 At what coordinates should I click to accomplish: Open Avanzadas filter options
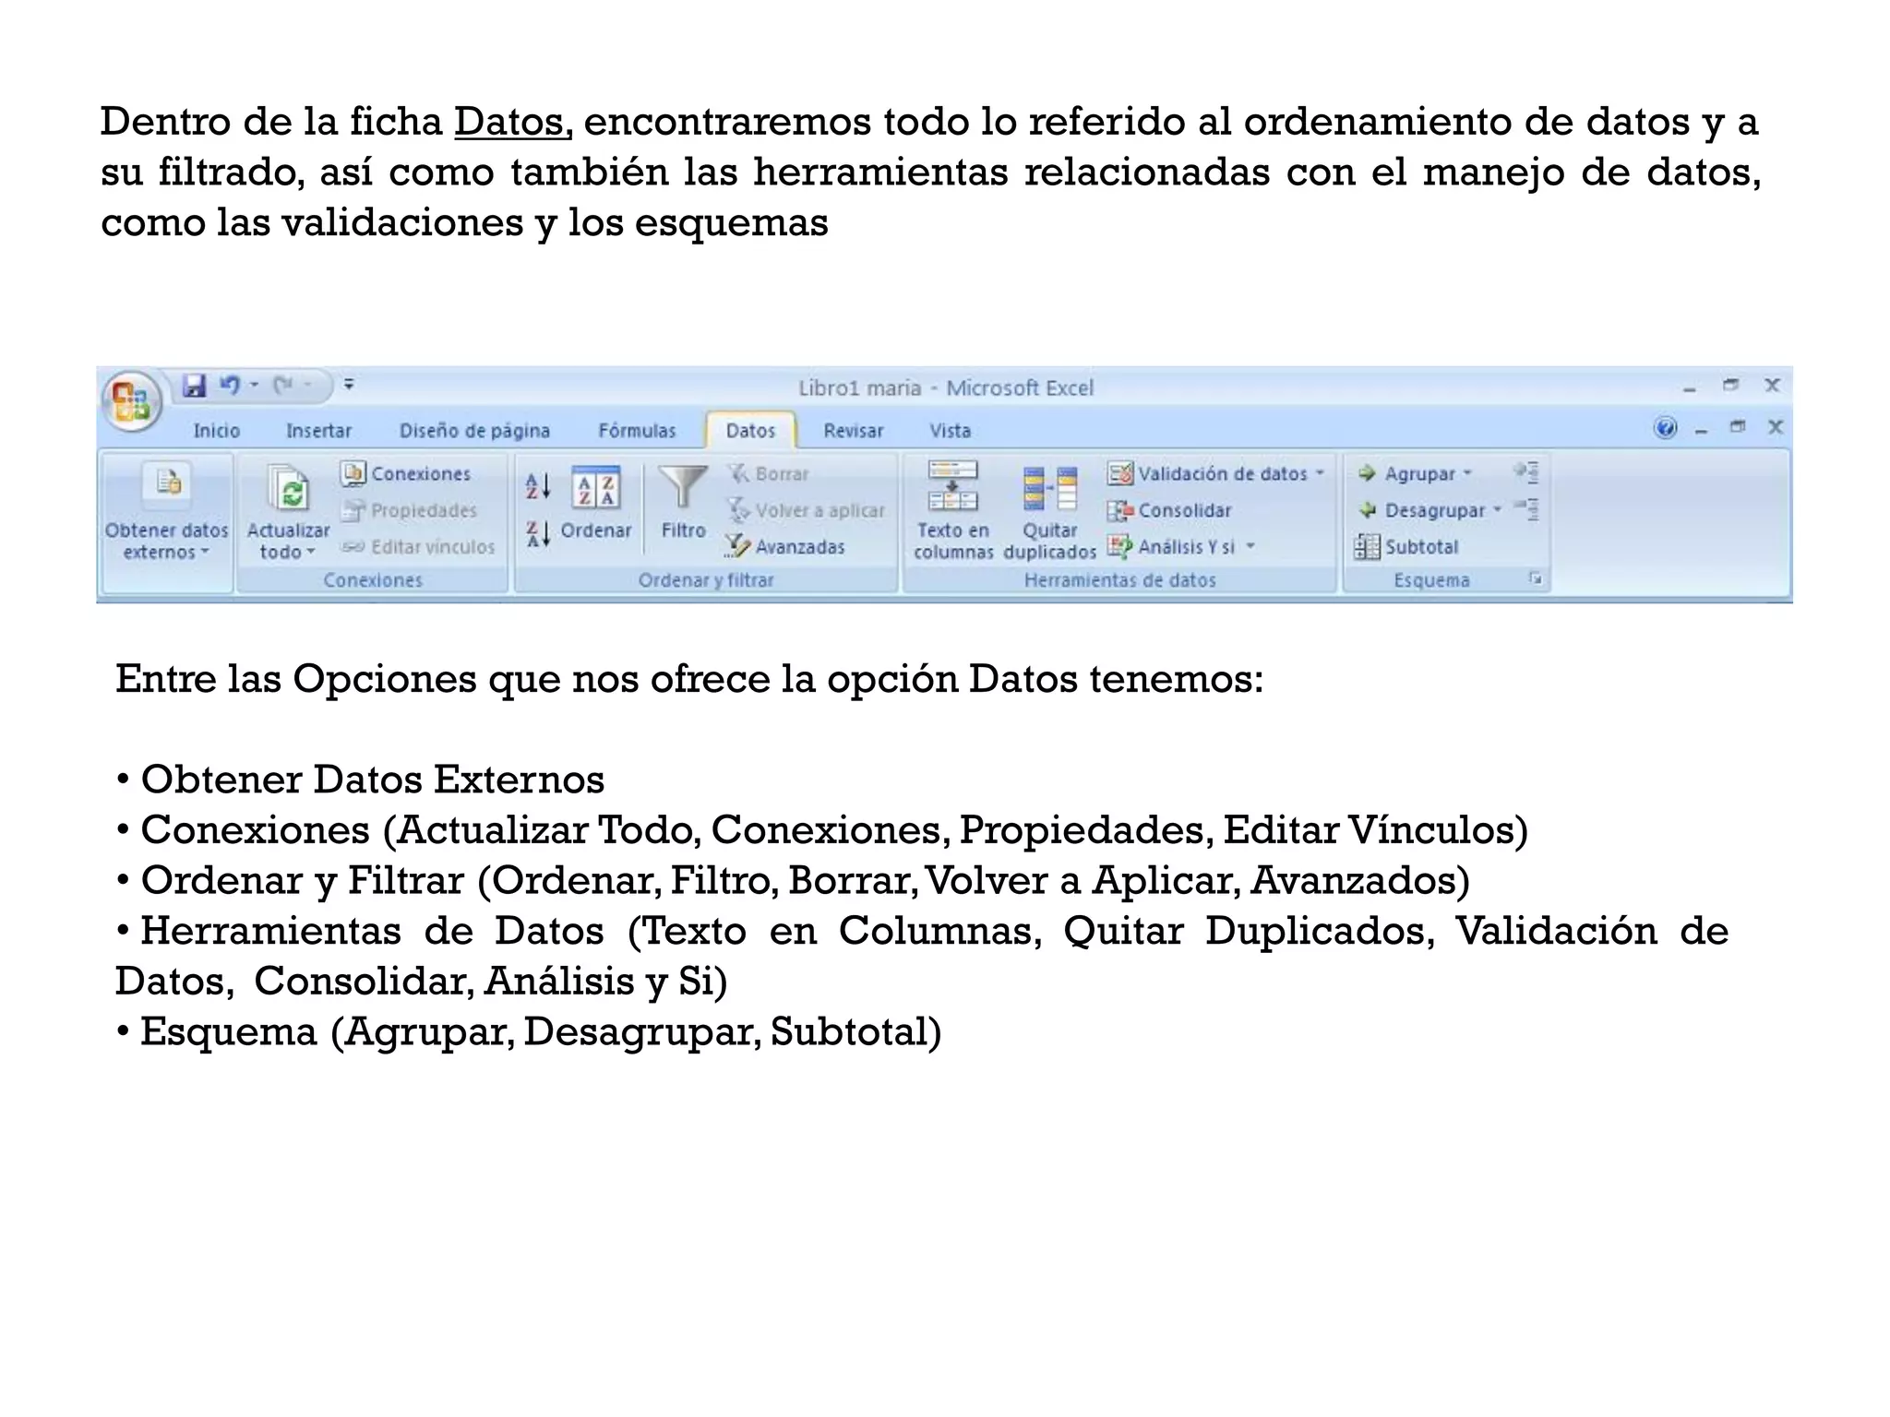(786, 547)
